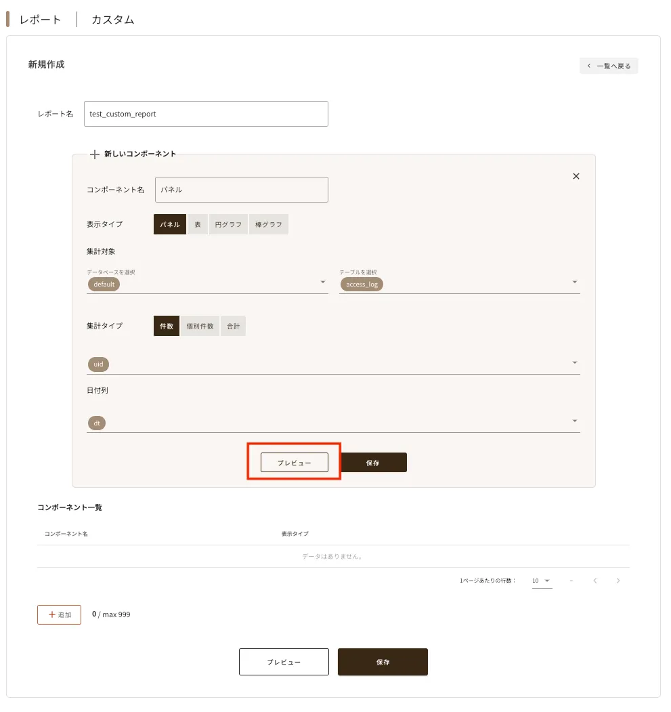Expand the 日付列 dt dropdown
The width and height of the screenshot is (671, 712).
[574, 421]
